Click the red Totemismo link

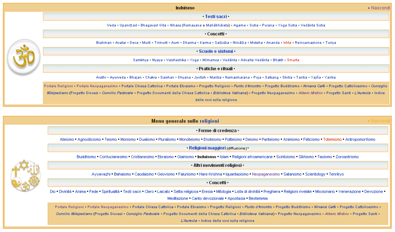pyautogui.click(x=332, y=139)
